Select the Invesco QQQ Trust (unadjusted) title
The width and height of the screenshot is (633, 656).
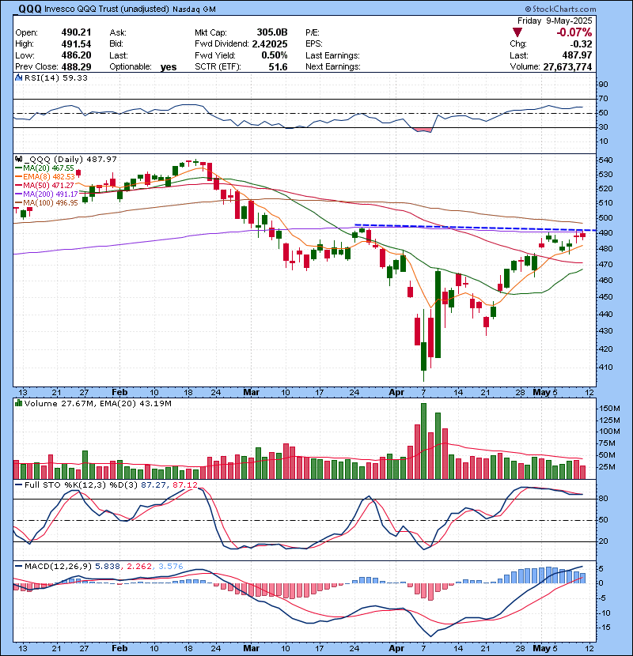106,9
